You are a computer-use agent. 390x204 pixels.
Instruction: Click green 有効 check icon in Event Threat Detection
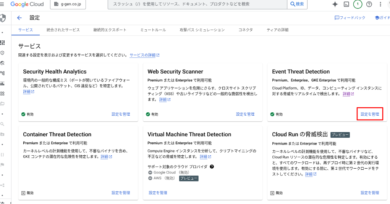tap(272, 114)
